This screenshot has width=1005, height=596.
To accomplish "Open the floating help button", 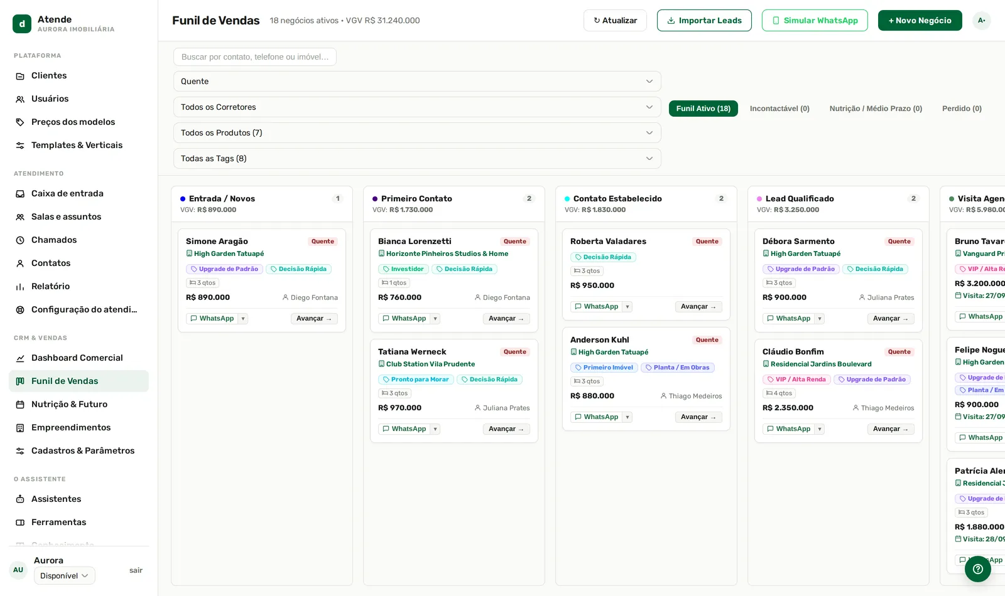I will coord(978,569).
